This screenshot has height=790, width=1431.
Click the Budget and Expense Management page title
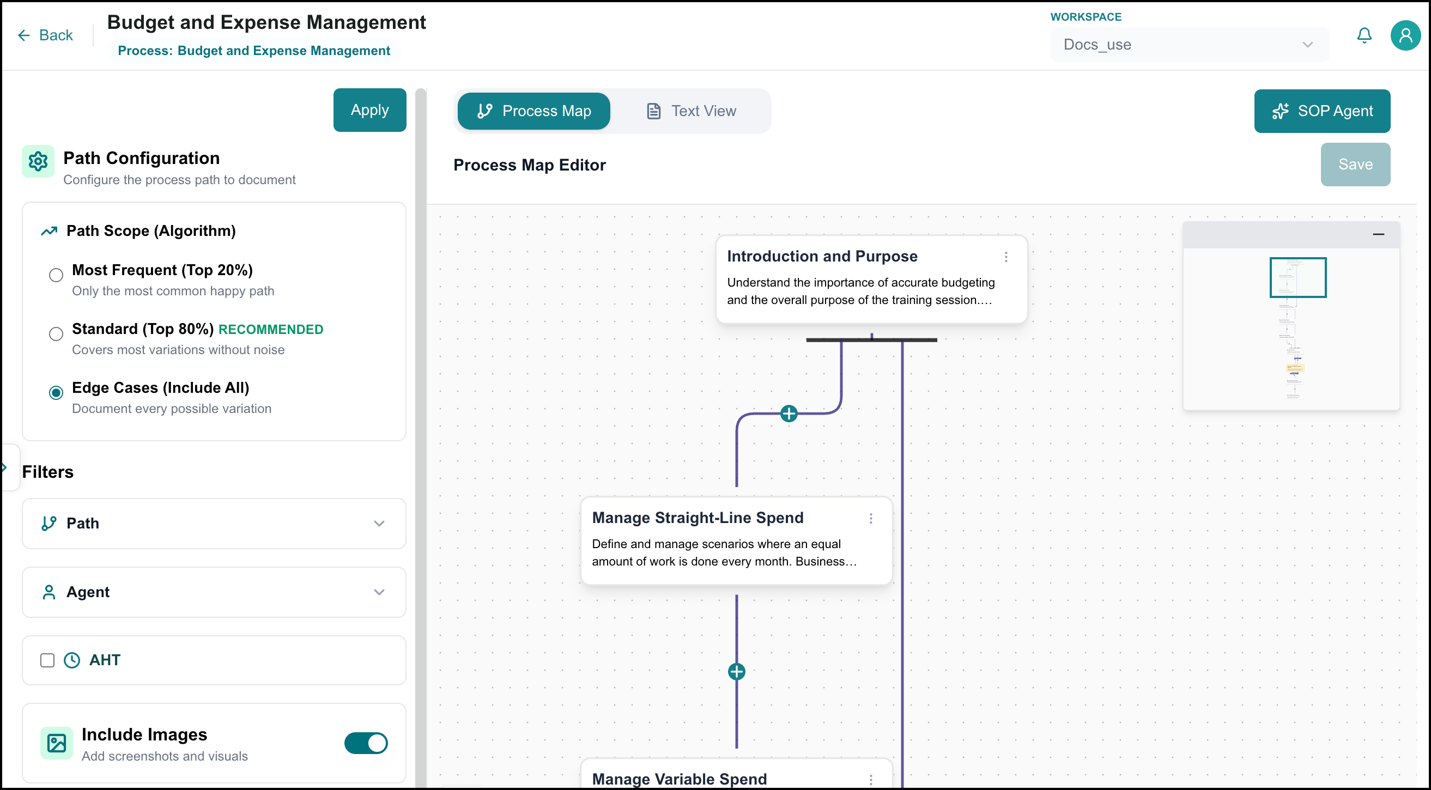point(266,22)
